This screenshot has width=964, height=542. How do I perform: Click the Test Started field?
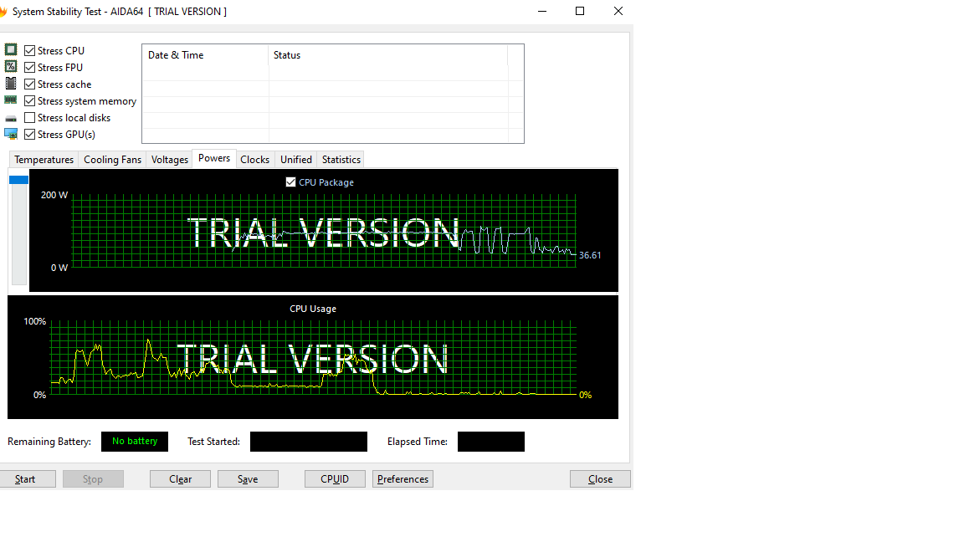click(x=309, y=442)
